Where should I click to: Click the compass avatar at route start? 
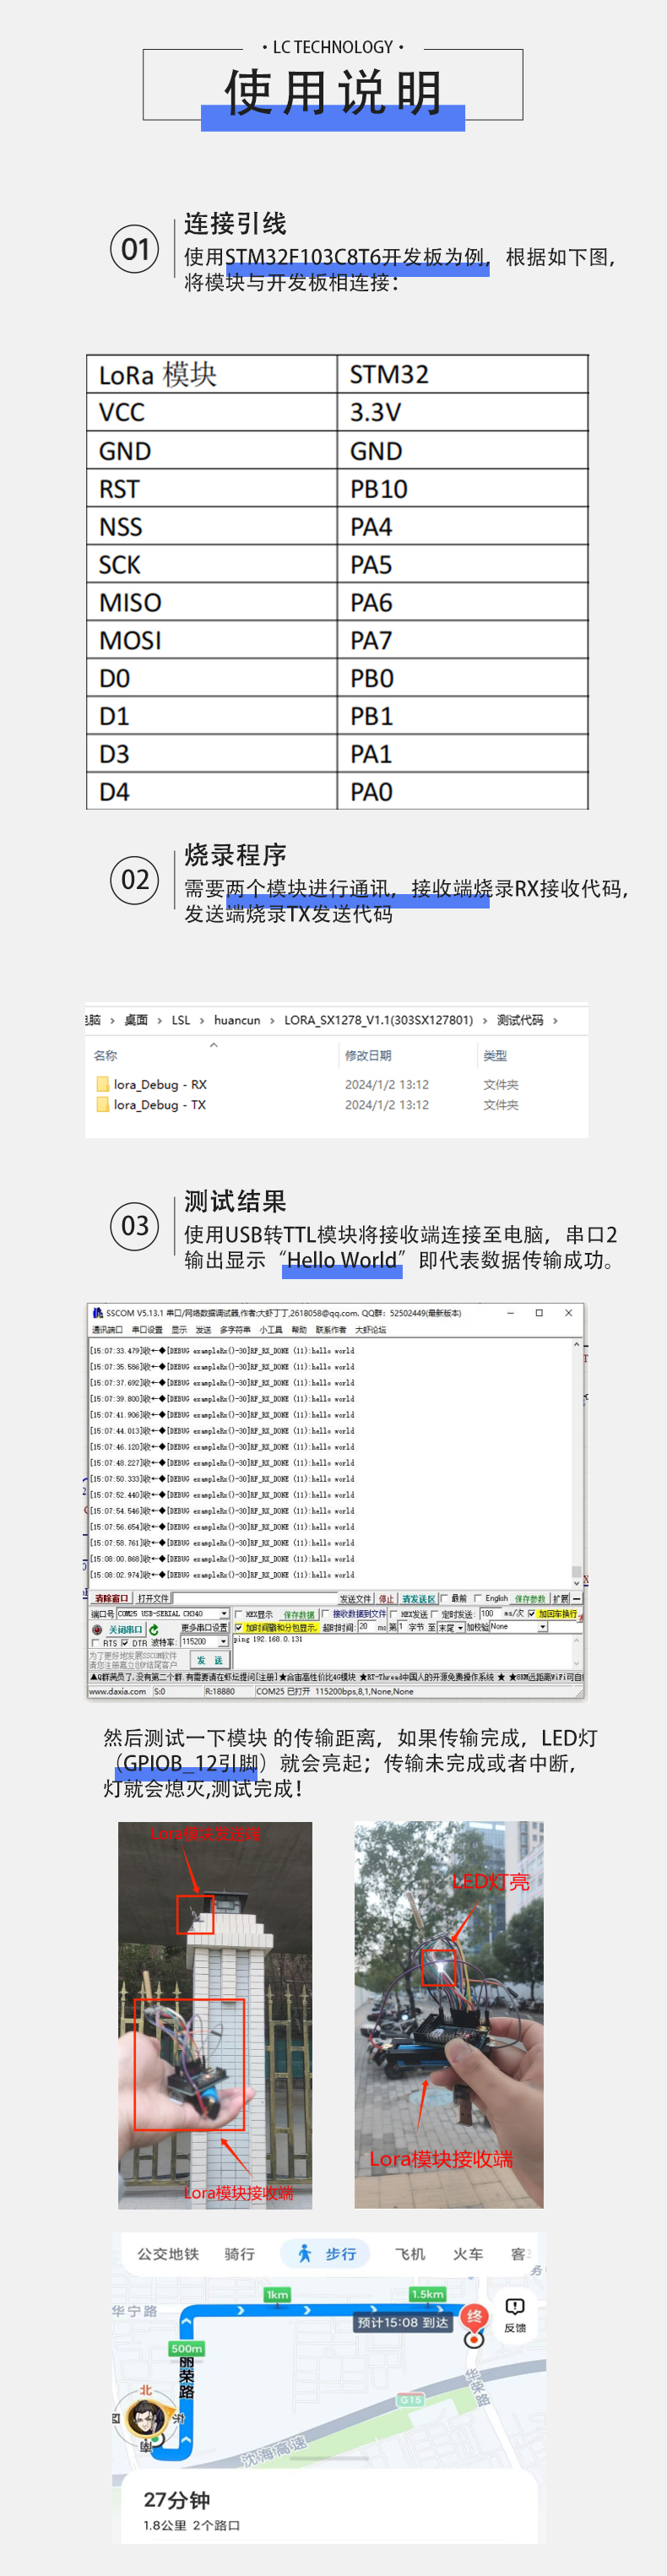pyautogui.click(x=146, y=2416)
